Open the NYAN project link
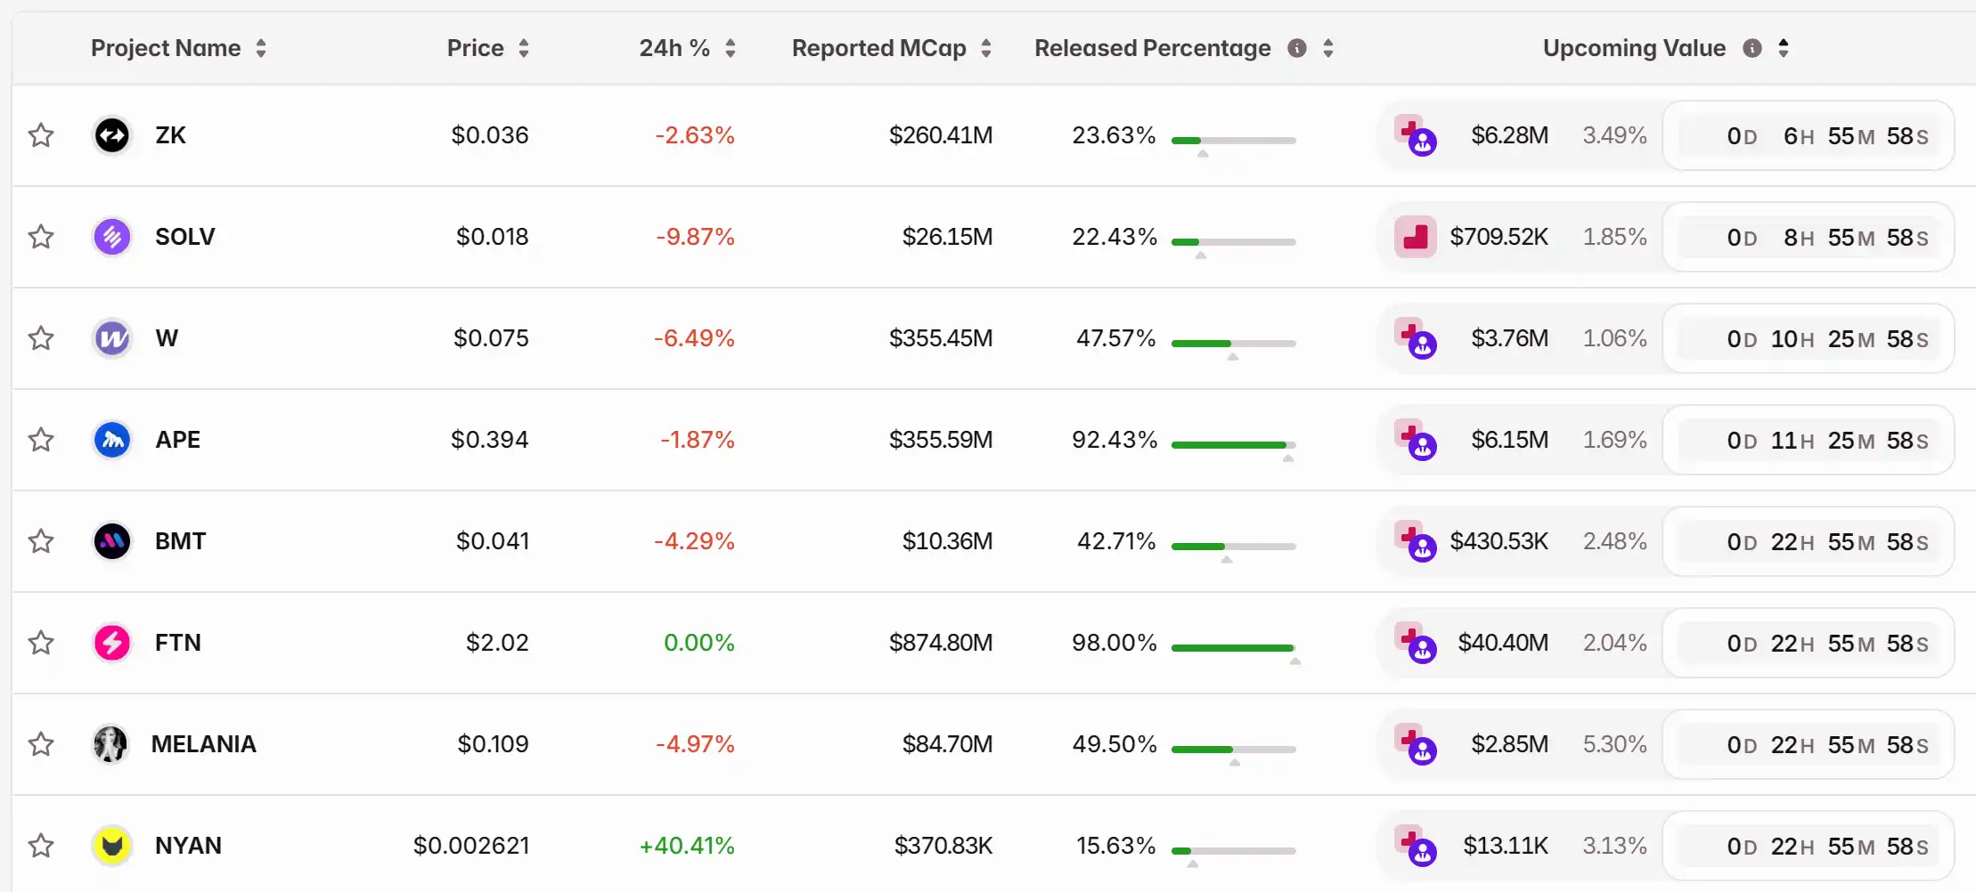Viewport: 1976px width, 892px height. click(188, 846)
